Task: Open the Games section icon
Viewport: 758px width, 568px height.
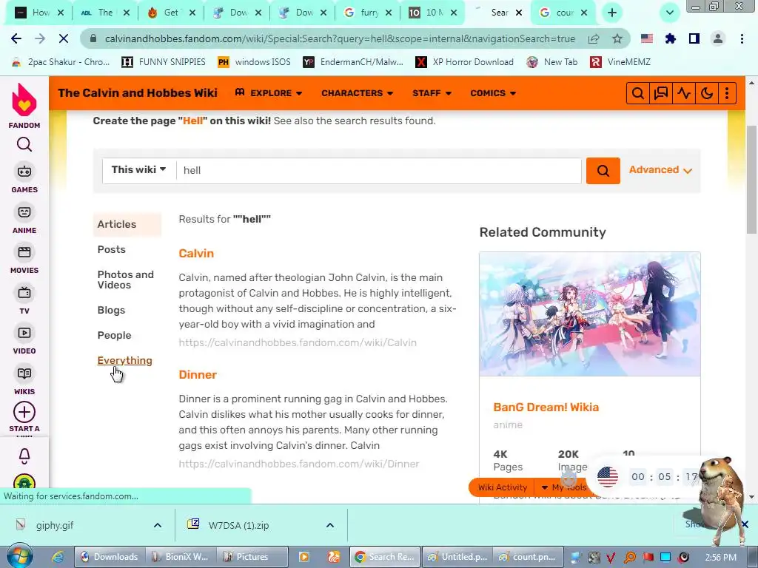Action: (24, 172)
